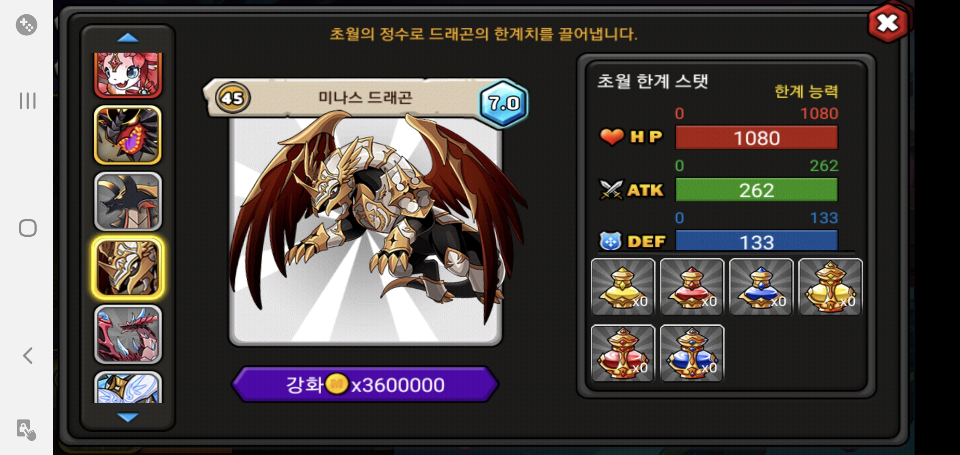Select the small red essence potion

tap(692, 287)
